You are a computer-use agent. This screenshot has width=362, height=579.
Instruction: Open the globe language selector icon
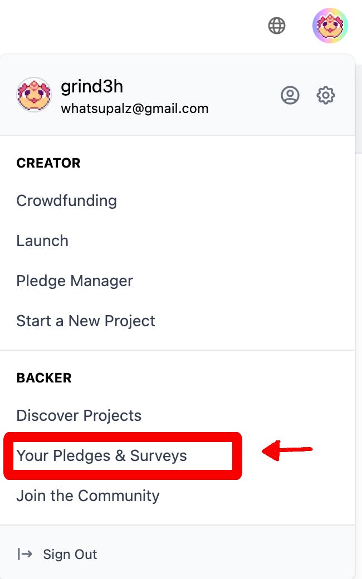tap(277, 26)
